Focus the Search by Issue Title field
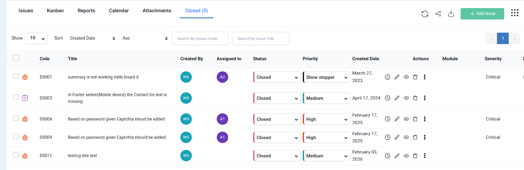This screenshot has width=524, height=170. tap(261, 38)
